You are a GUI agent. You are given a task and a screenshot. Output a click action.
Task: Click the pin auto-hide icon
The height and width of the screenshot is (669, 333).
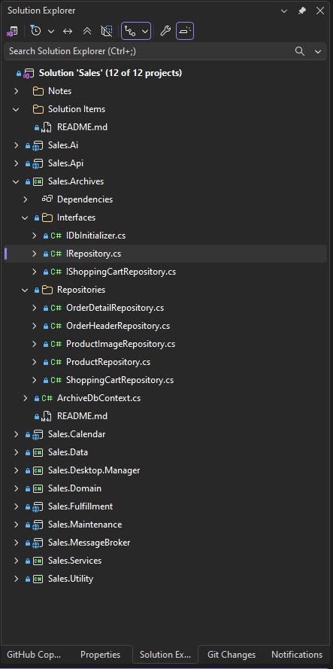coord(302,11)
